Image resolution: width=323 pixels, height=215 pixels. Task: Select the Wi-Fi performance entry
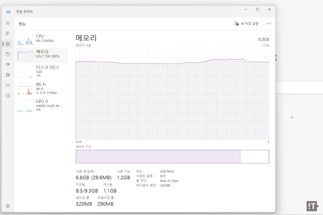pos(42,88)
